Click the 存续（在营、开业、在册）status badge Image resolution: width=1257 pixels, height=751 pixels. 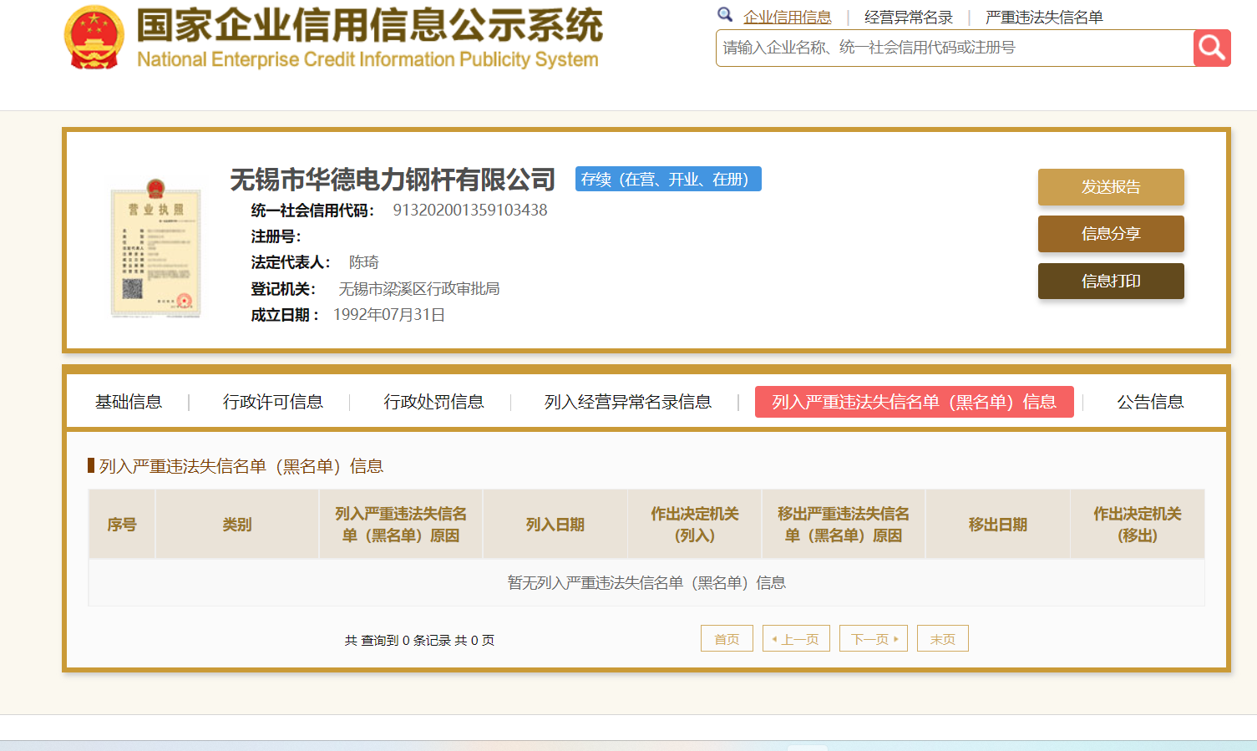pyautogui.click(x=668, y=179)
